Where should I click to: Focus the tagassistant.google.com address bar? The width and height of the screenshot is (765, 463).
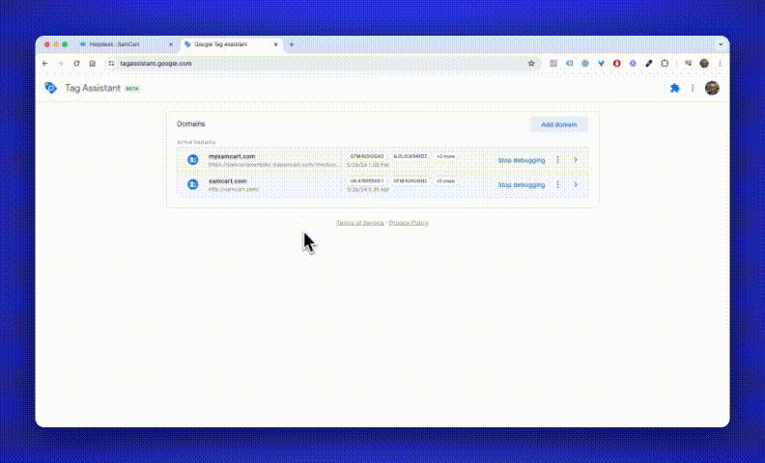click(322, 64)
